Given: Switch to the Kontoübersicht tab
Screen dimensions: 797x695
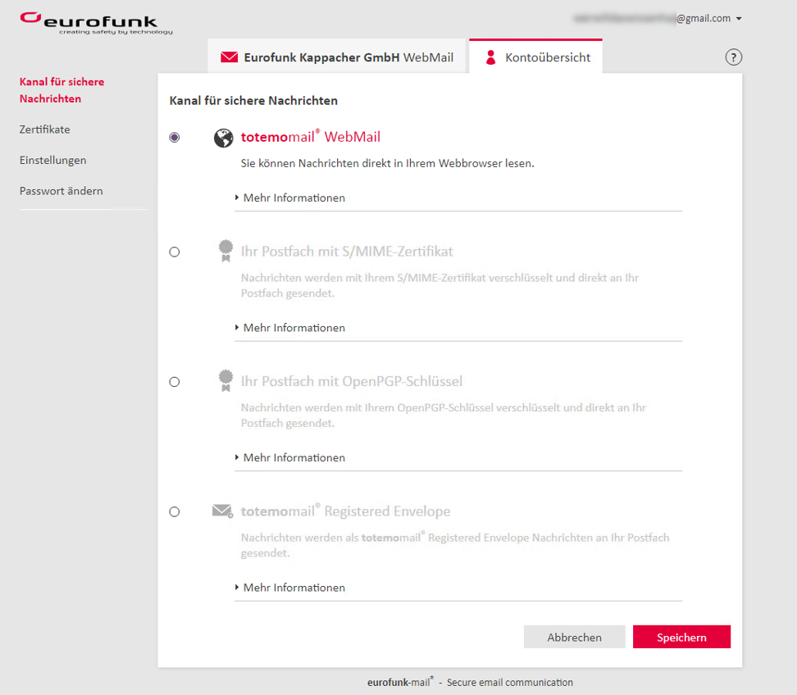Looking at the screenshot, I should pyautogui.click(x=535, y=57).
